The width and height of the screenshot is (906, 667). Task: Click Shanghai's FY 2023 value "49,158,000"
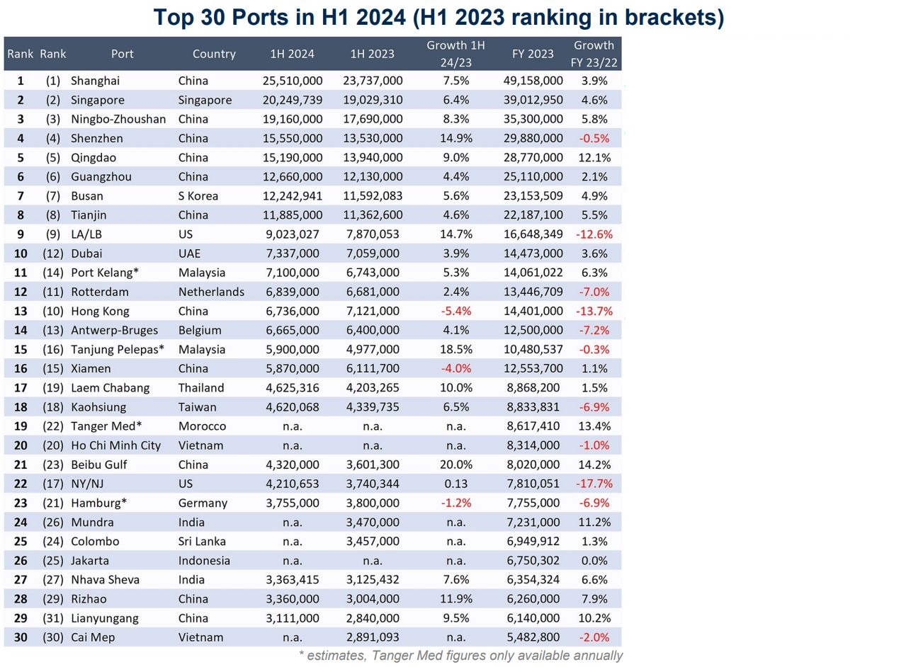click(x=533, y=81)
